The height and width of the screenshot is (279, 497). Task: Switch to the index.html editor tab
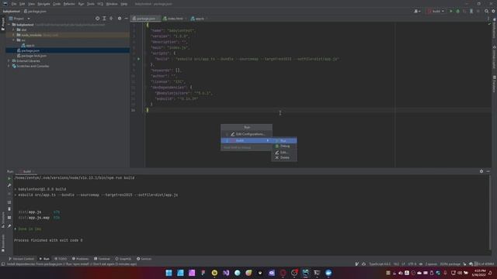click(175, 19)
